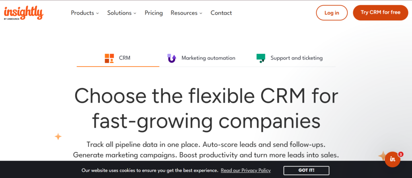Dismiss cookie banner with GOT IT!
This screenshot has height=178, width=412.
(x=306, y=170)
